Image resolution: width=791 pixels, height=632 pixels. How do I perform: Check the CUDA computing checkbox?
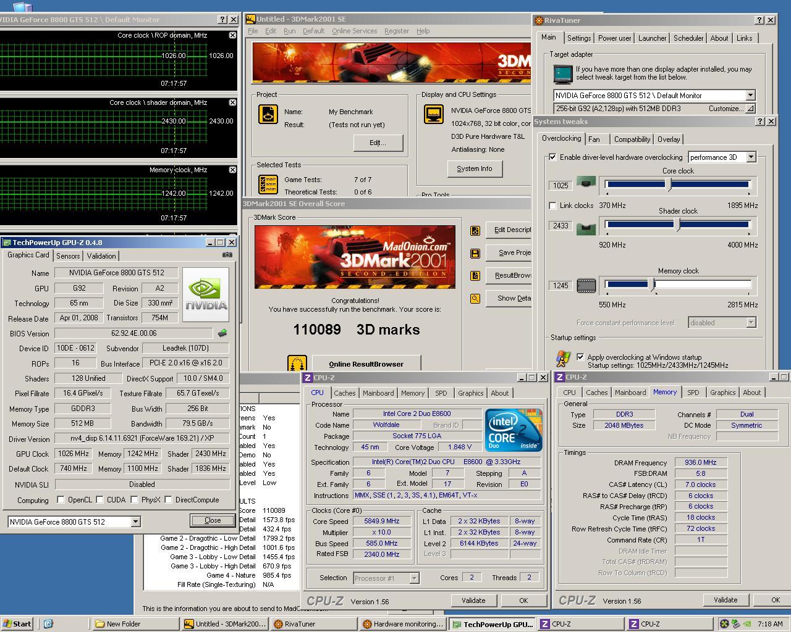[99, 500]
